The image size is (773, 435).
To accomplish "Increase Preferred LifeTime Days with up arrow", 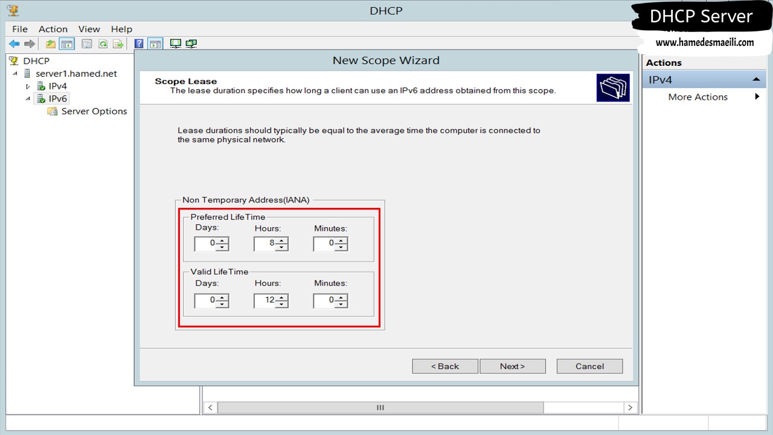I will 222,240.
